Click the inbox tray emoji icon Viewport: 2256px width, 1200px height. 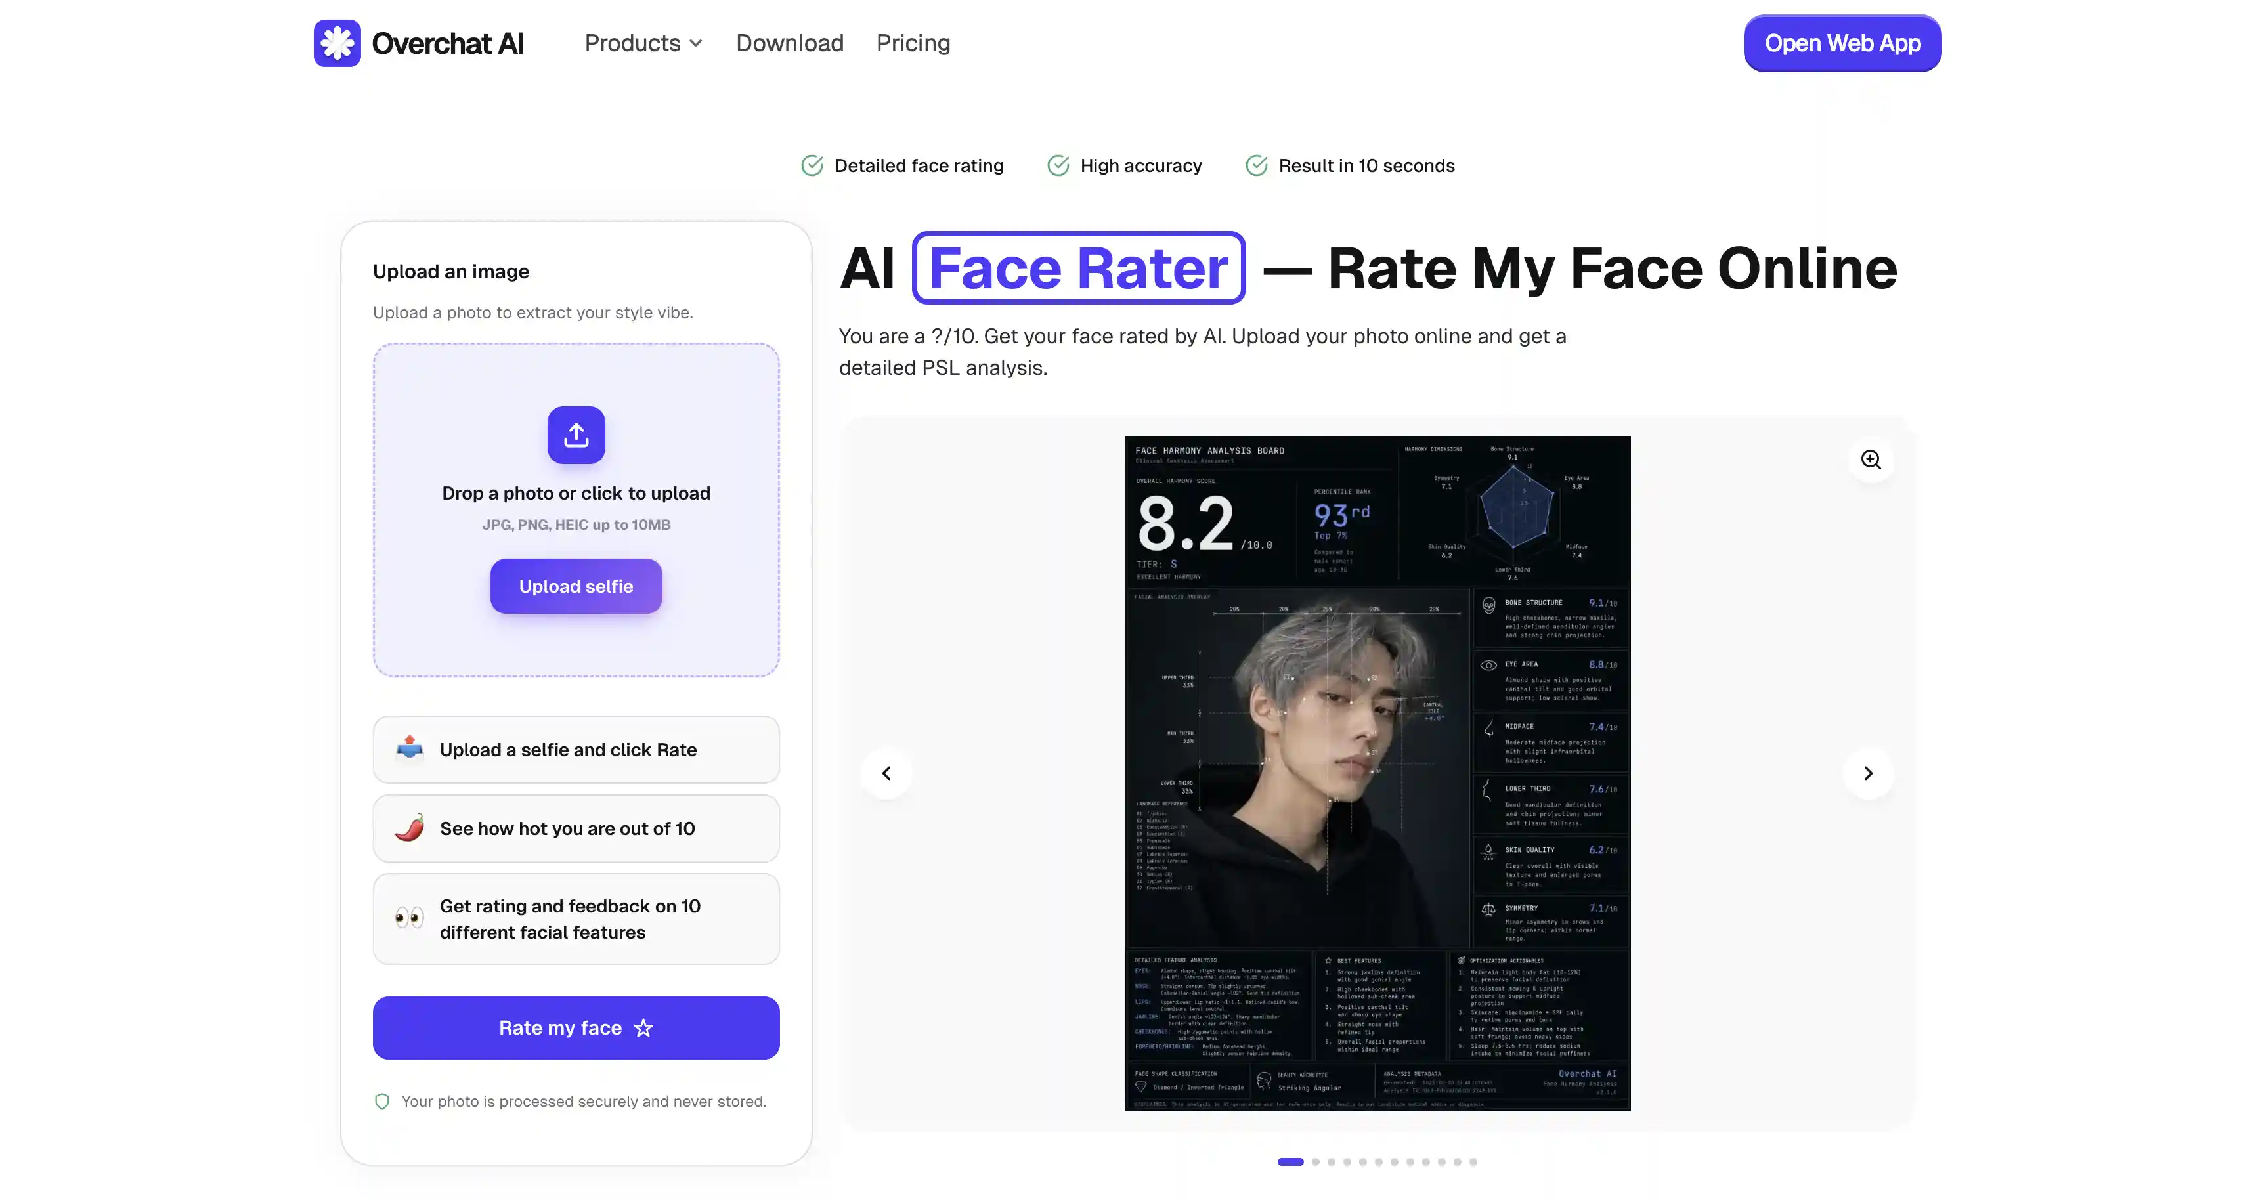click(409, 749)
